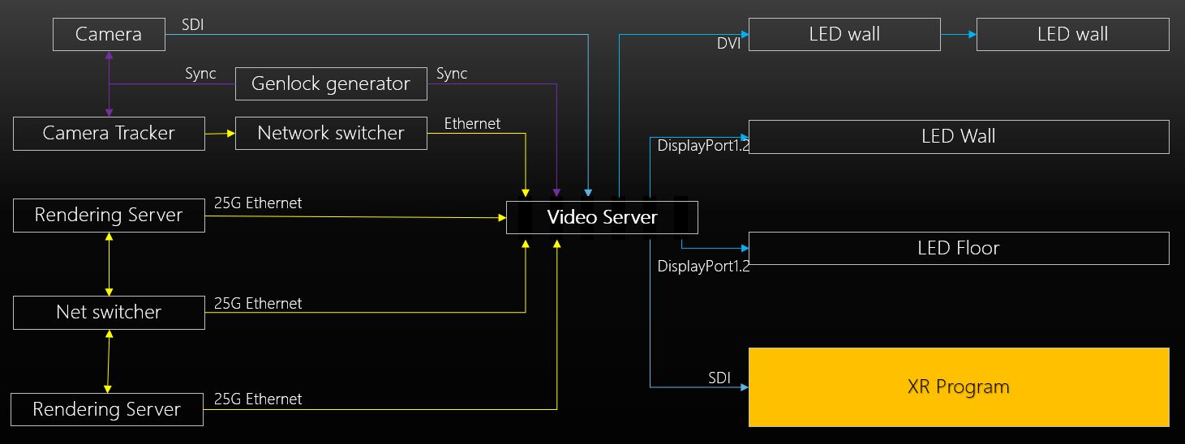The height and width of the screenshot is (444, 1185).
Task: Click the orange XR Program block
Action: pos(959,387)
